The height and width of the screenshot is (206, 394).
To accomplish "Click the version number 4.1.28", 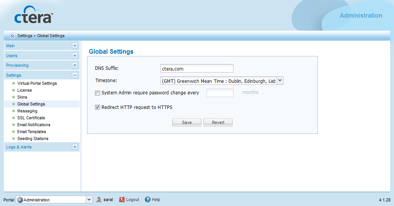I will tap(385, 200).
